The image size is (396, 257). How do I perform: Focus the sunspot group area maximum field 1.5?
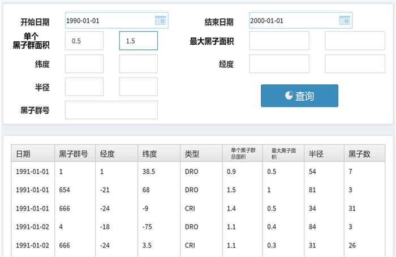click(x=138, y=41)
